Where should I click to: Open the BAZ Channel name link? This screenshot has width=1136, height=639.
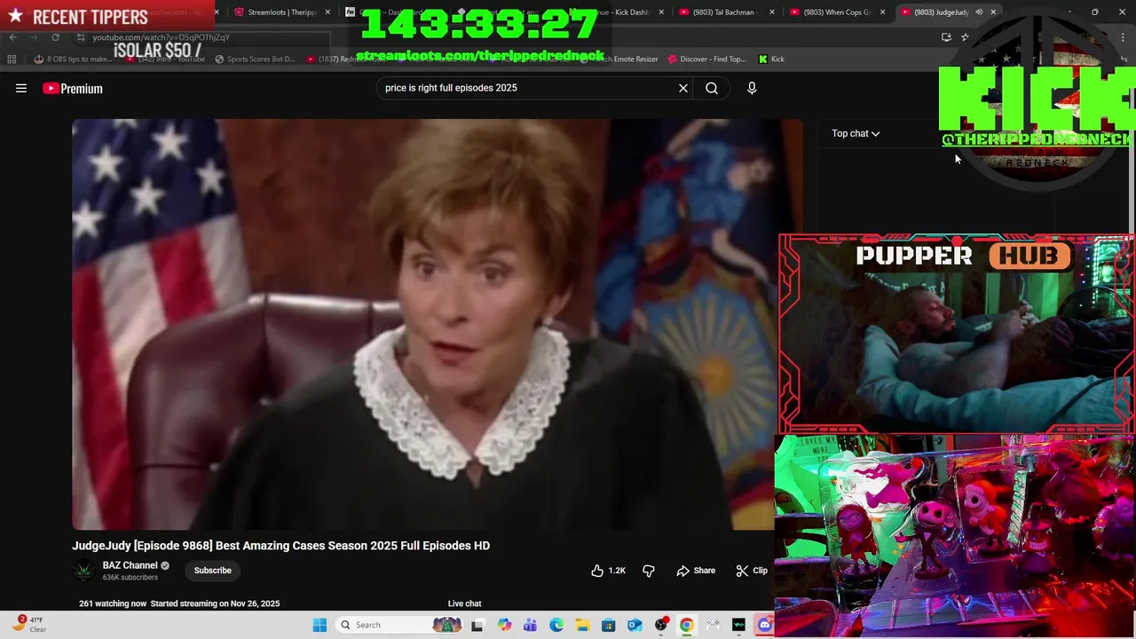coord(130,565)
